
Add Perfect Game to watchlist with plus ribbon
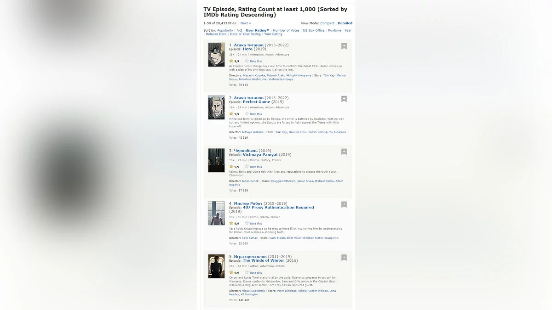(x=344, y=99)
